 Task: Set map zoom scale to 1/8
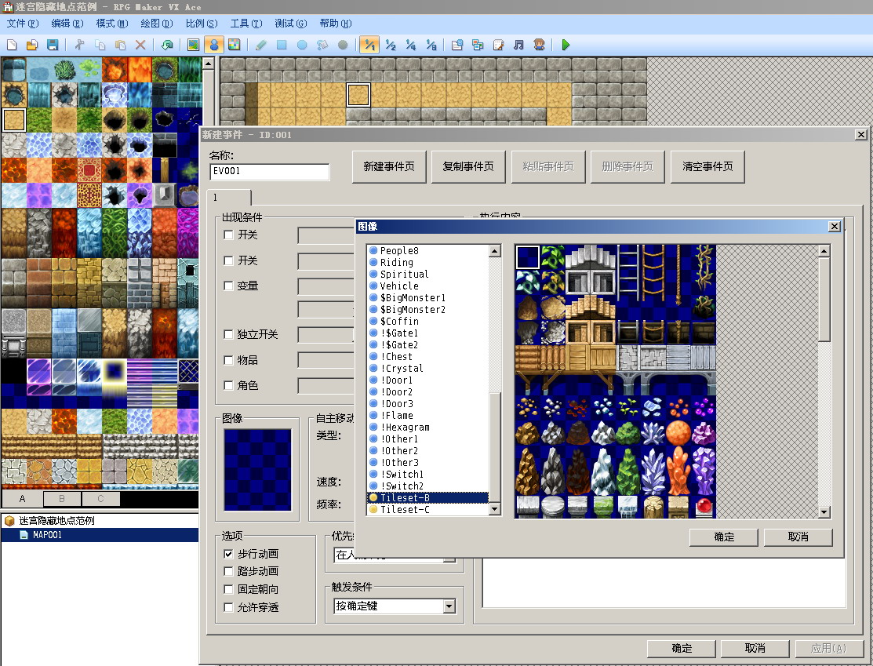click(x=431, y=45)
